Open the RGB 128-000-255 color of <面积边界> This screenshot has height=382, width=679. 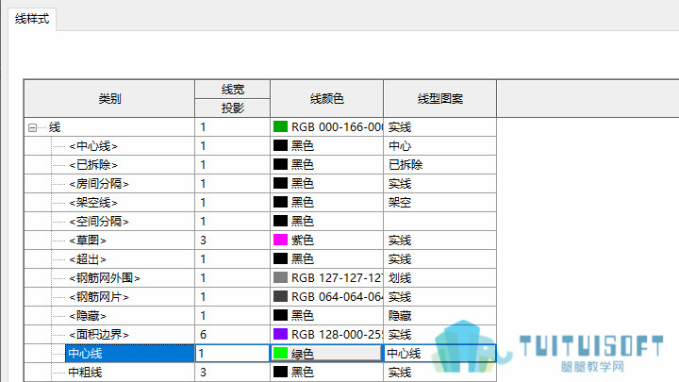pyautogui.click(x=327, y=334)
